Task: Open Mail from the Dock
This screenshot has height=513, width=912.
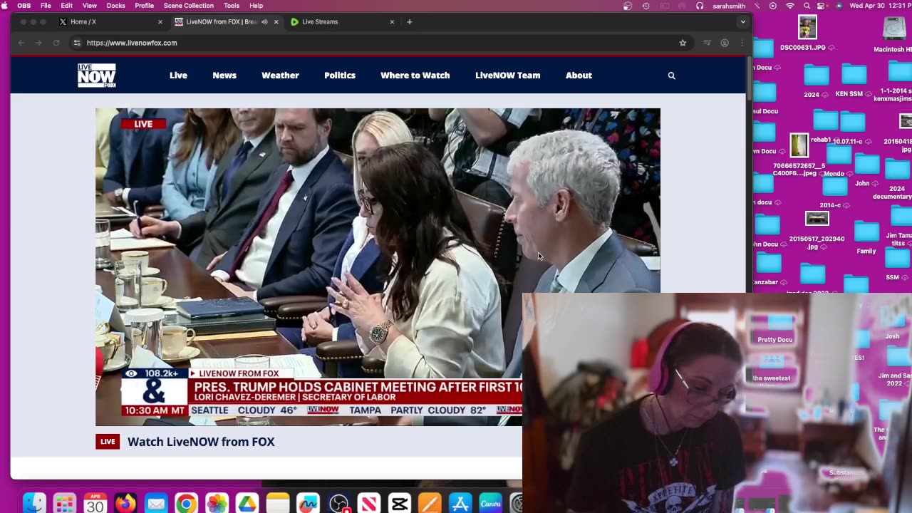Action: tap(156, 504)
